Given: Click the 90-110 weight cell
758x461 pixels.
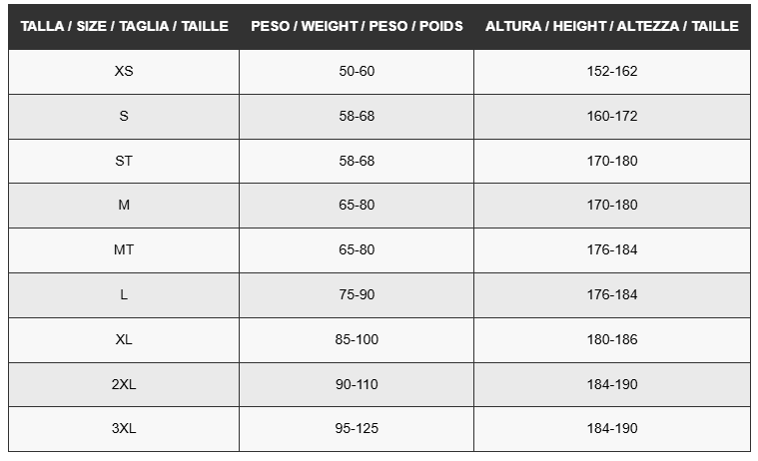Looking at the screenshot, I should tap(357, 384).
